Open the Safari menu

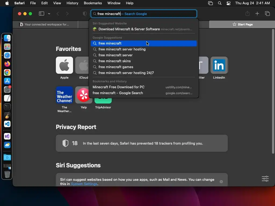[x=19, y=3]
